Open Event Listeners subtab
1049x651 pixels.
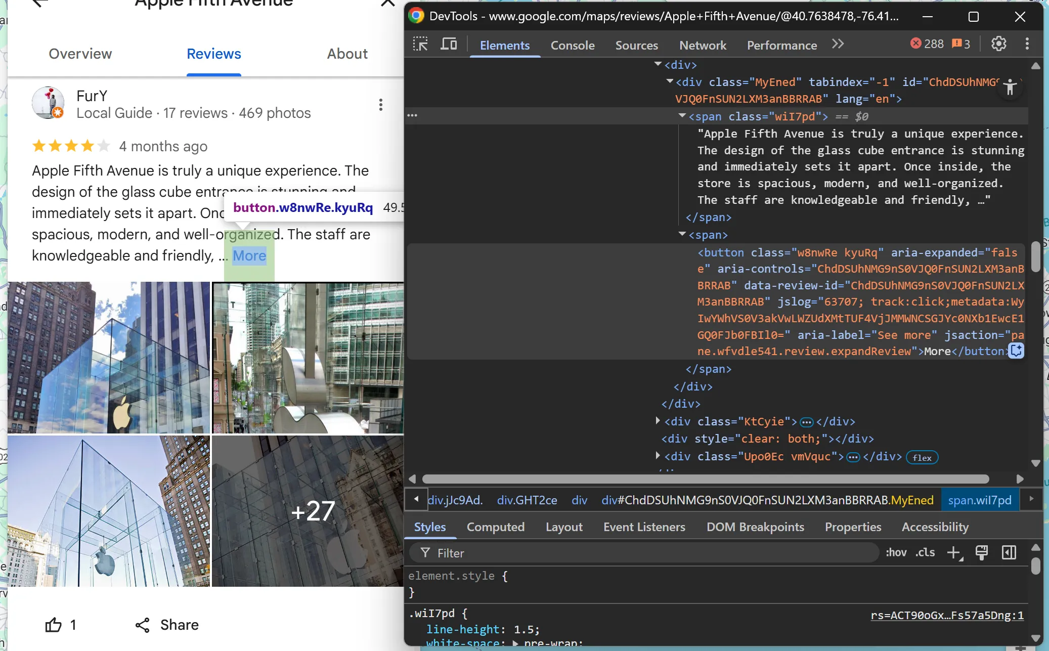[x=644, y=527]
